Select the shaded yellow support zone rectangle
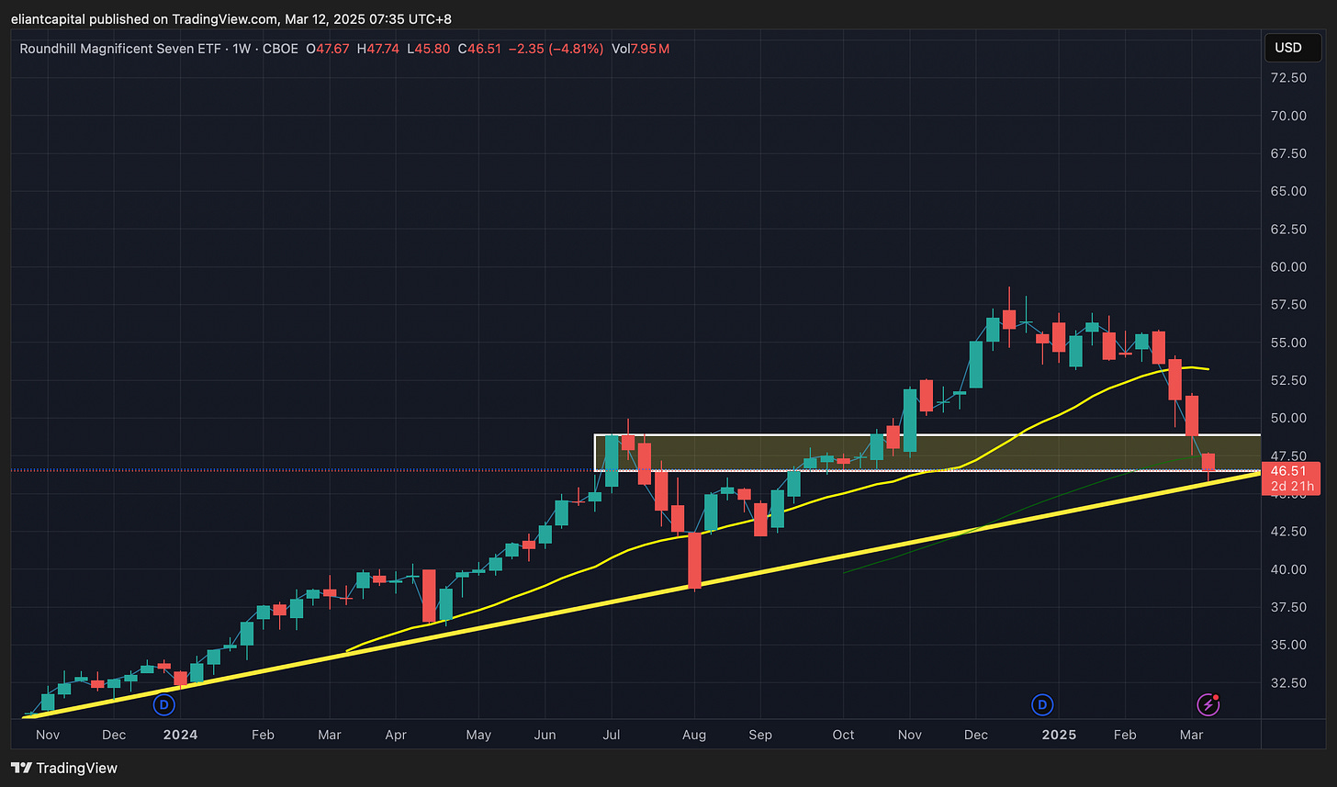This screenshot has width=1337, height=787. (x=927, y=453)
